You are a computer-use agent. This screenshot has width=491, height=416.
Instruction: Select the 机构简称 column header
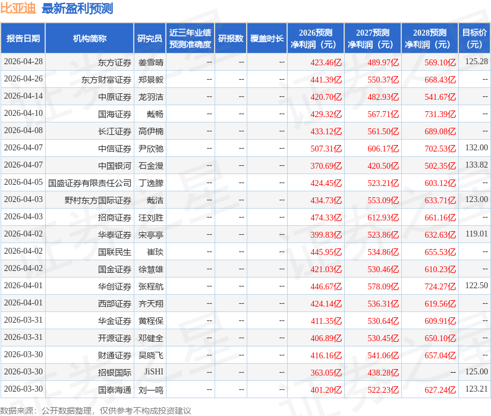coord(90,38)
